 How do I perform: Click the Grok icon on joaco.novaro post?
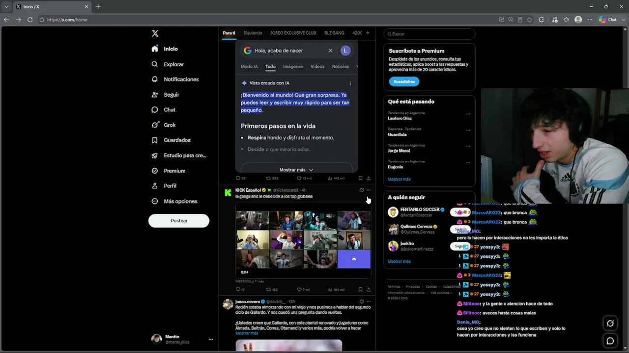pyautogui.click(x=361, y=302)
